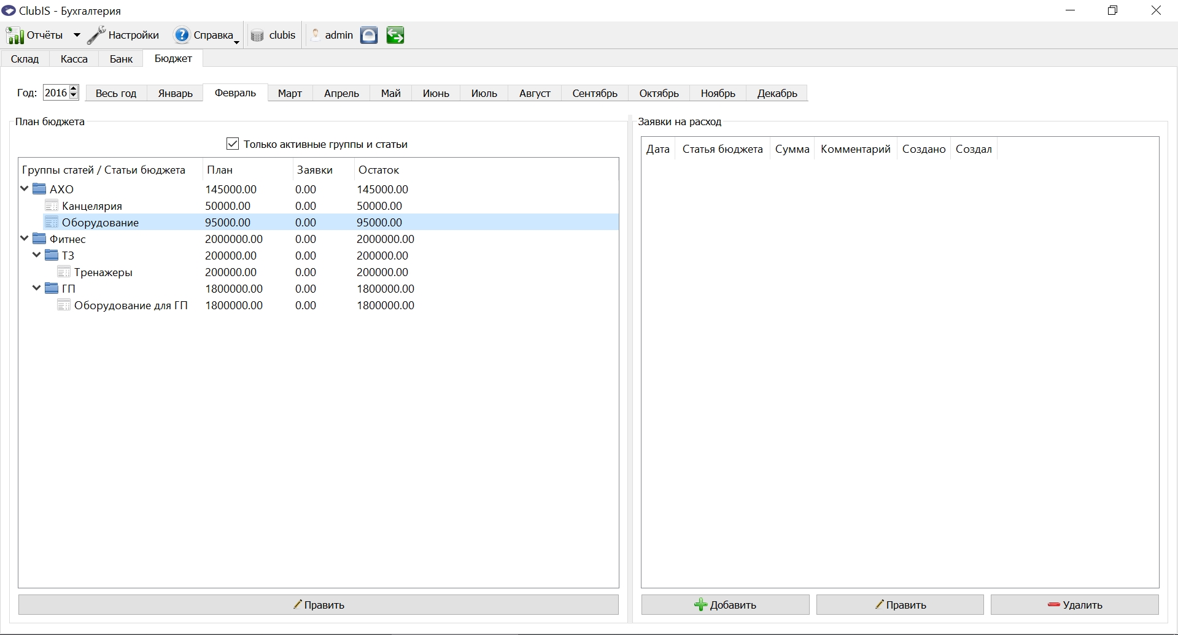The height and width of the screenshot is (635, 1178).
Task: Collapse the ГП subgroup
Action: pos(37,288)
